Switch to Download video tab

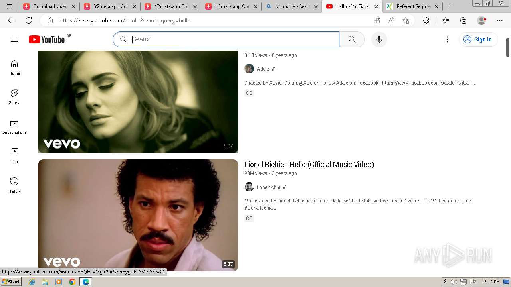click(x=49, y=6)
